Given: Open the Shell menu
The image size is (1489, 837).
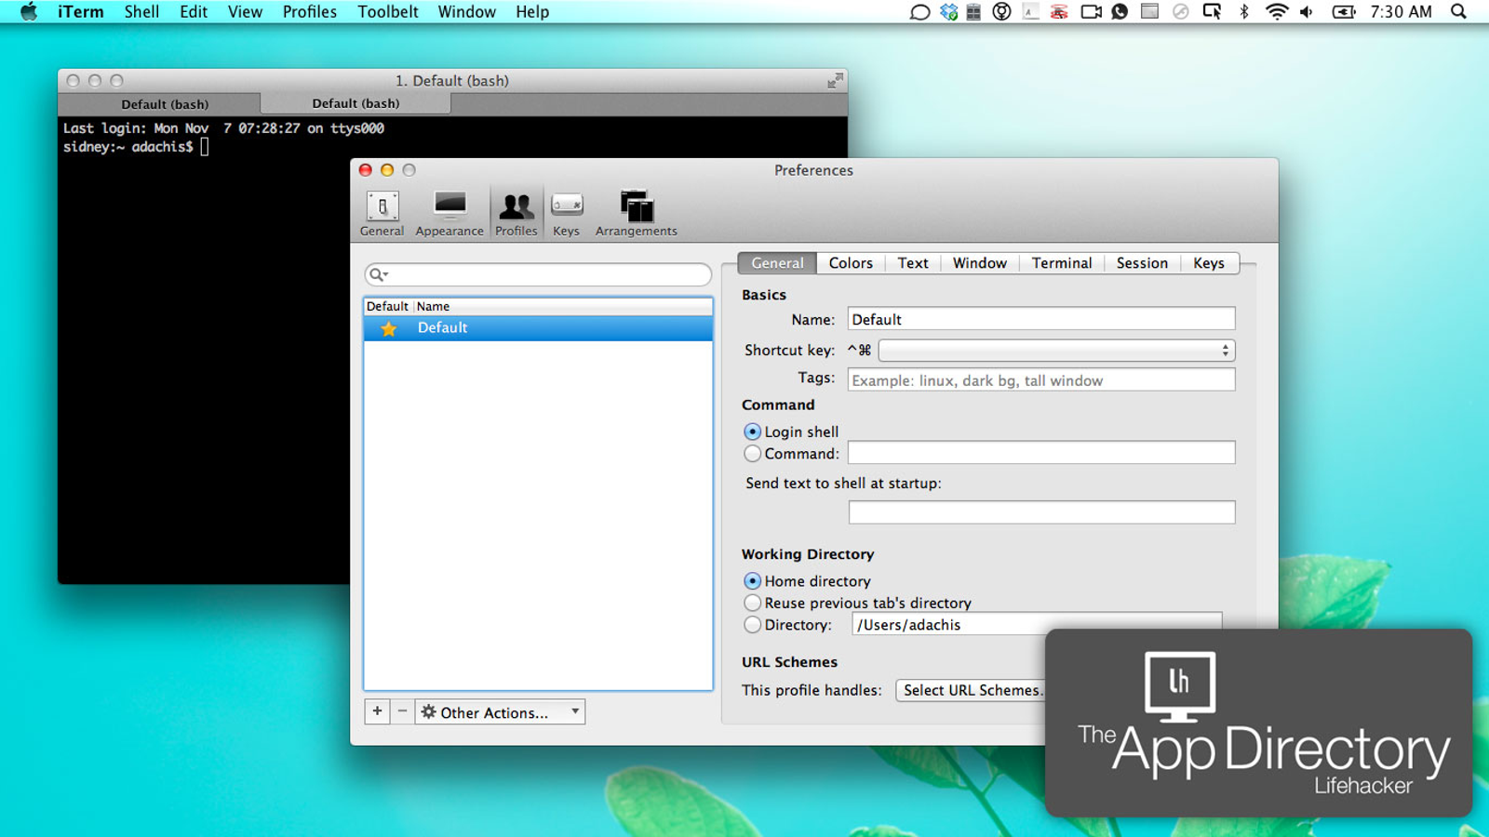Looking at the screenshot, I should [141, 12].
